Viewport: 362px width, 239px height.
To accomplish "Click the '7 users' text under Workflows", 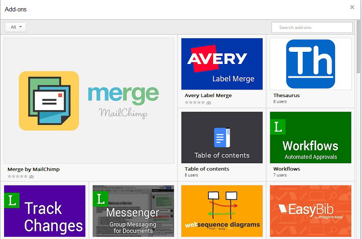I will click(280, 175).
